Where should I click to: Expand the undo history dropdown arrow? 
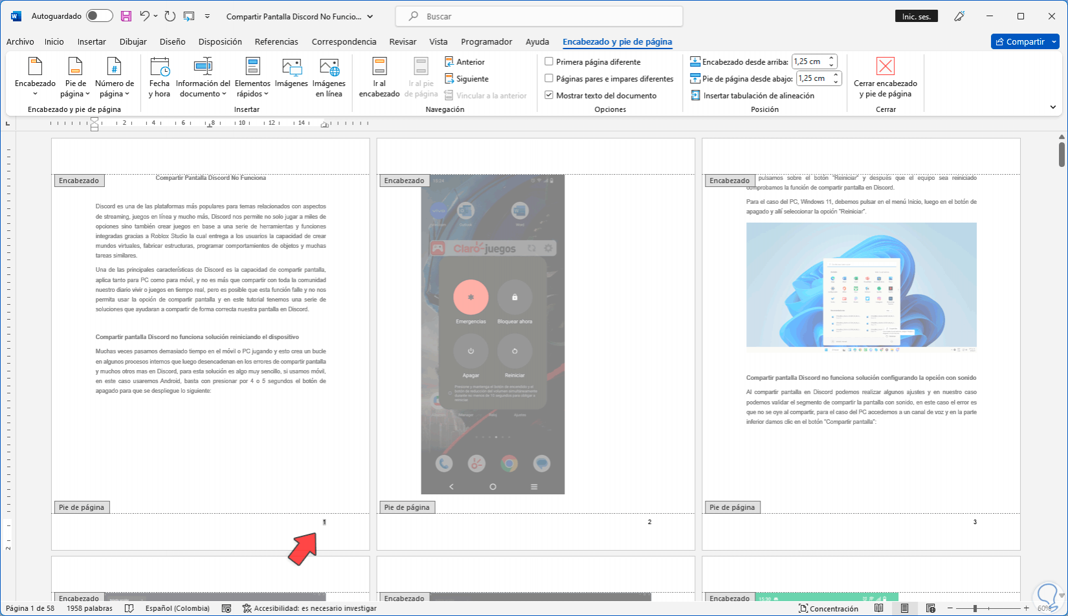coord(155,16)
